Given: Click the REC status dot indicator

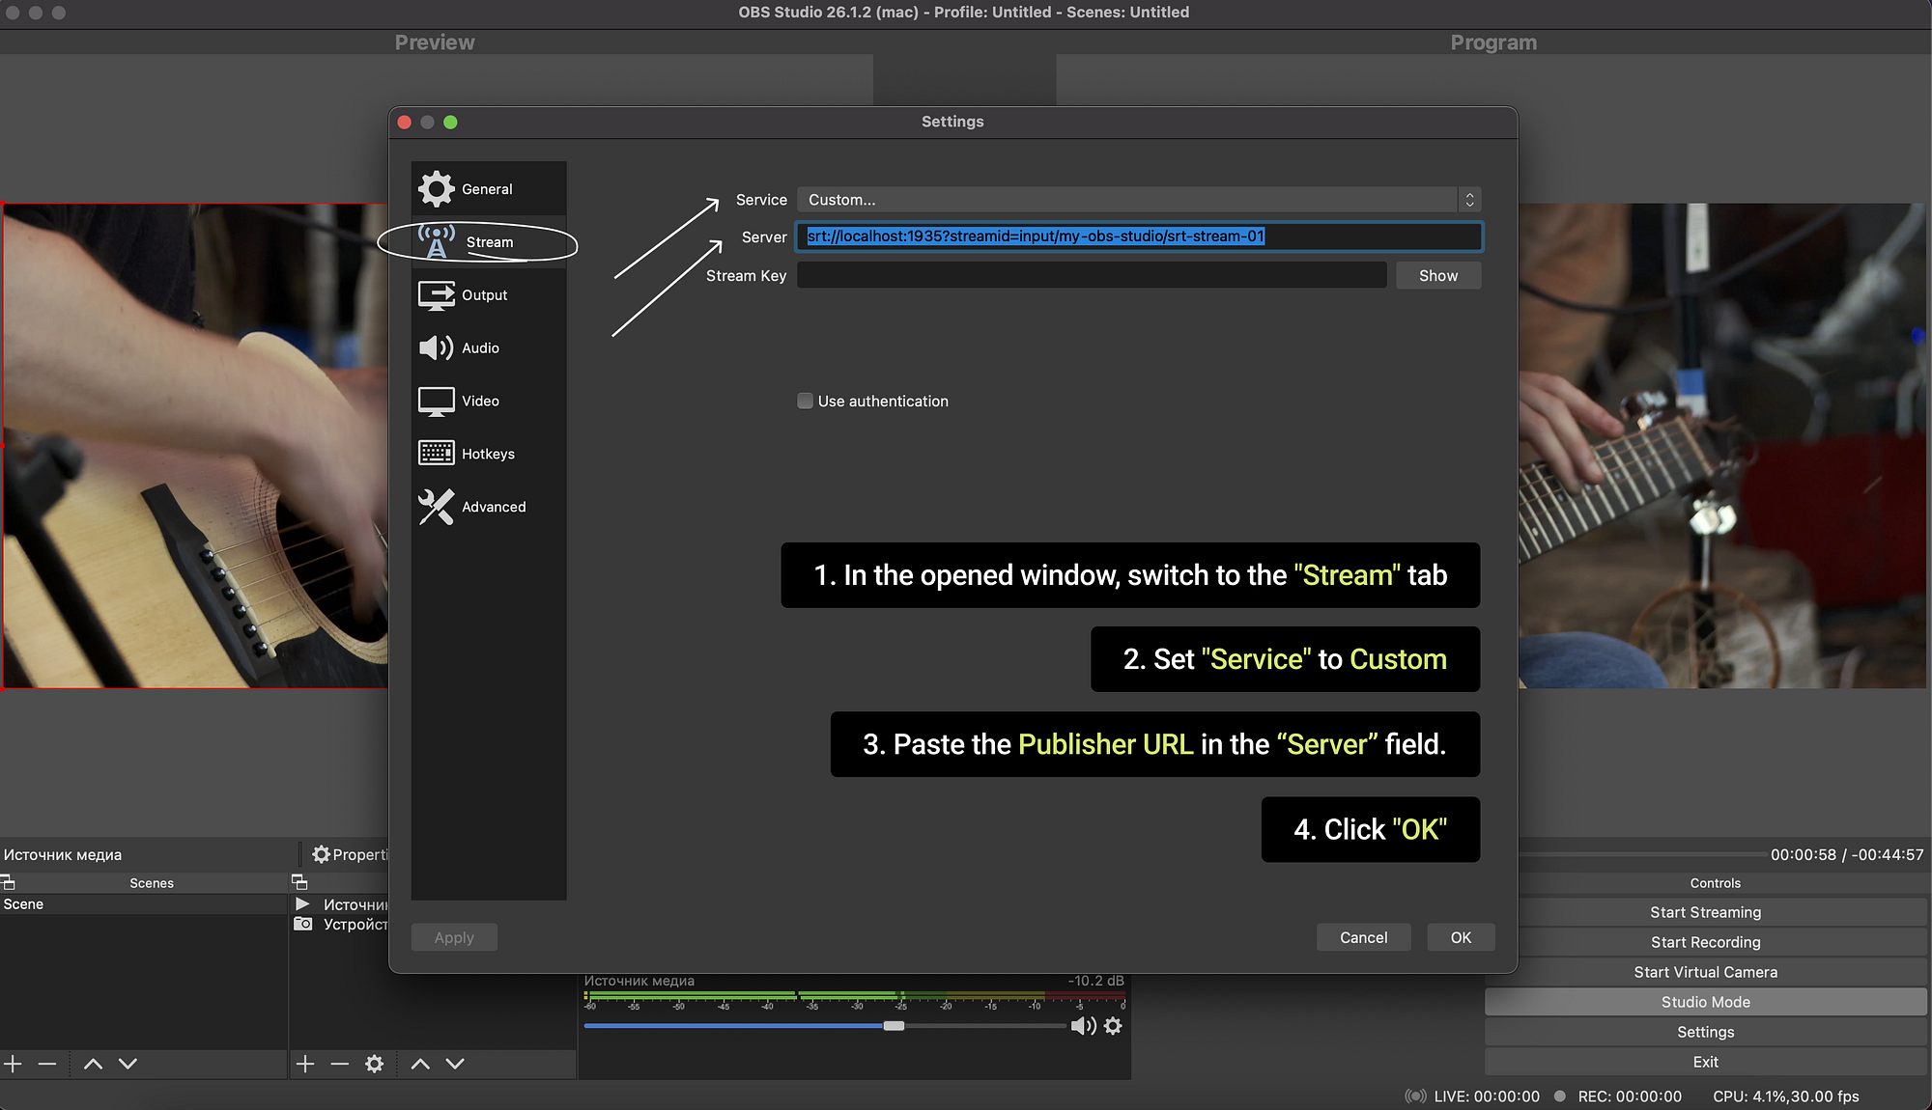Looking at the screenshot, I should [x=1559, y=1096].
